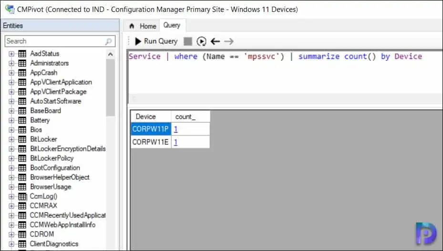Image resolution: width=443 pixels, height=251 pixels.
Task: Select the CORPW11E device cell
Action: tap(151, 142)
